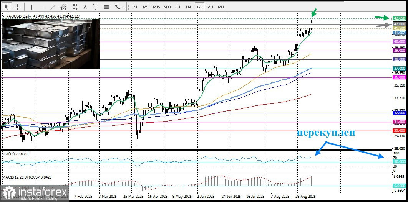Click the 40.000 price level label

pos(399,41)
